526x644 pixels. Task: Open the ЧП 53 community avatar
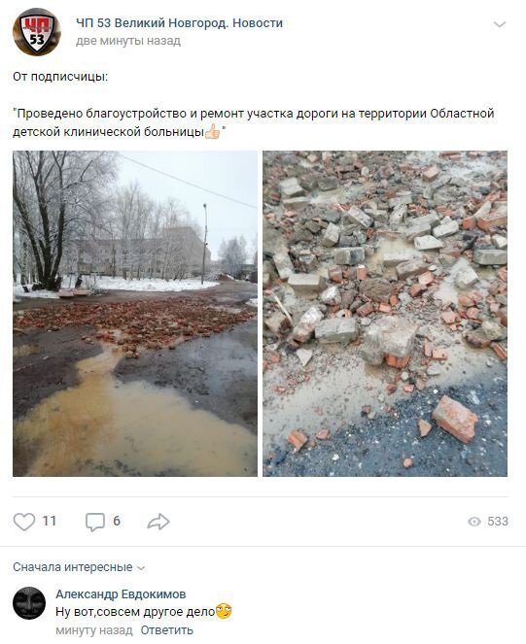[x=37, y=32]
